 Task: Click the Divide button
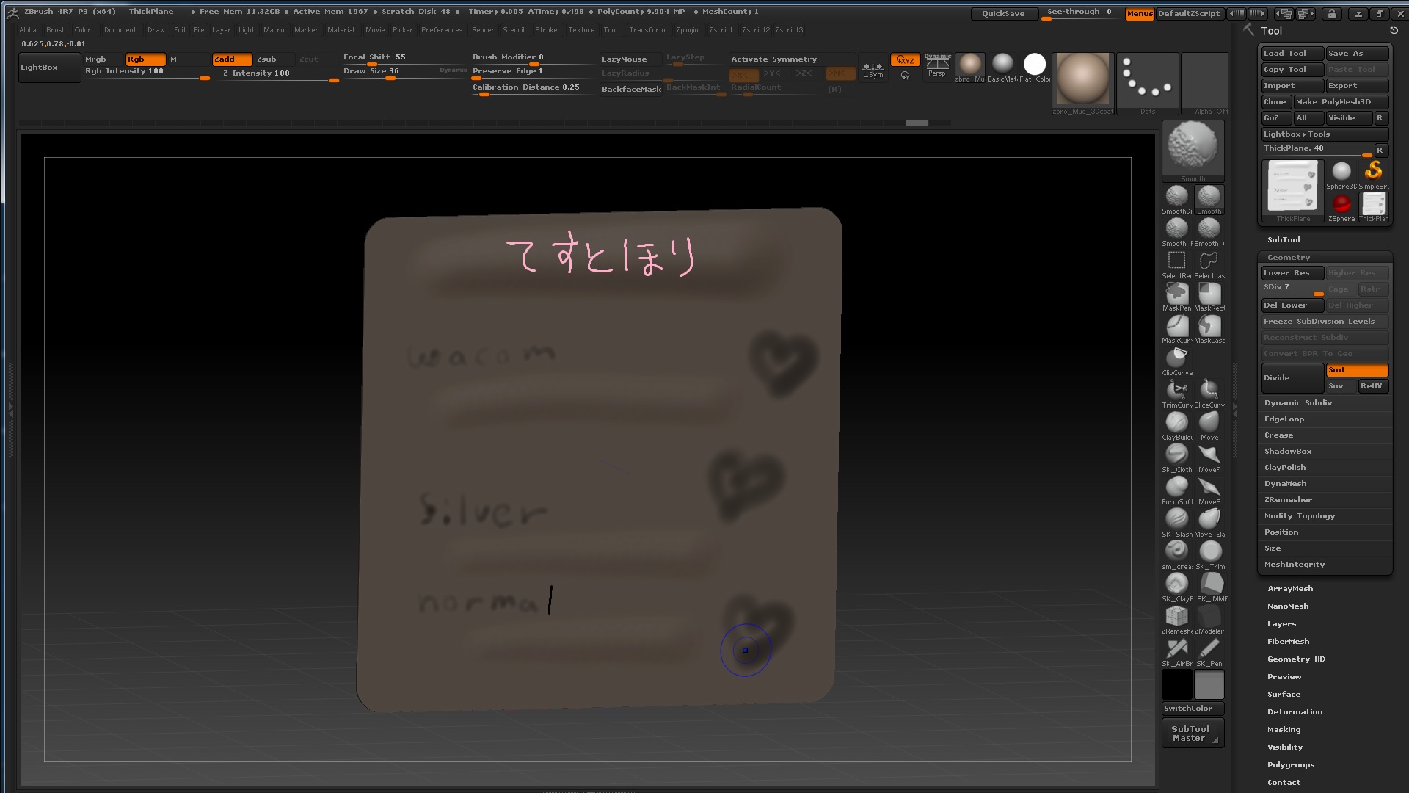click(x=1292, y=378)
